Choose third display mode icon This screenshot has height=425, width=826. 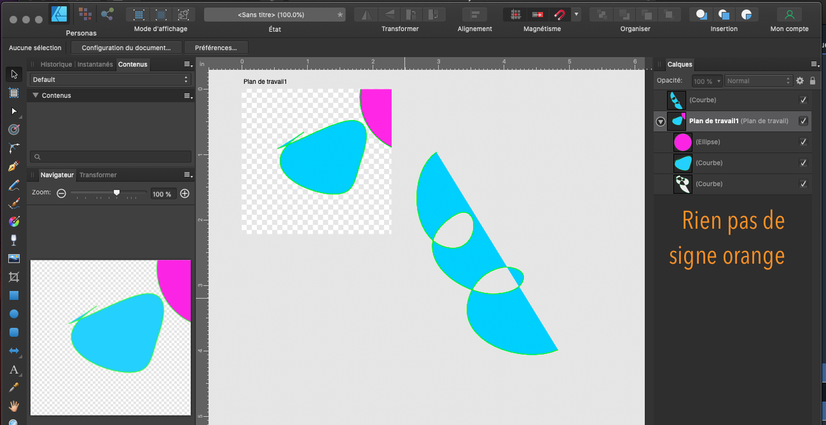click(184, 14)
